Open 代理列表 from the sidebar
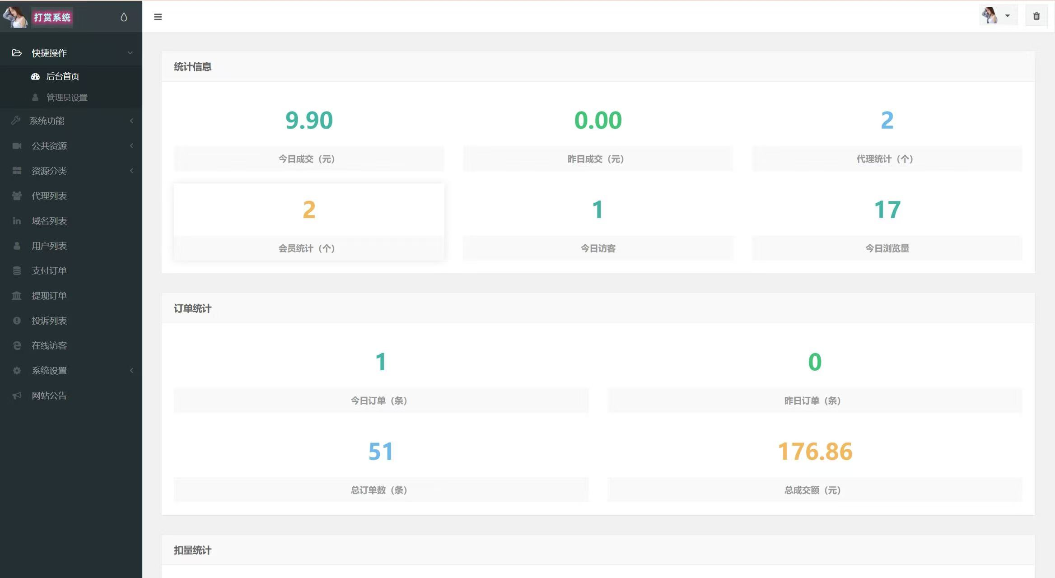This screenshot has width=1055, height=578. (49, 196)
